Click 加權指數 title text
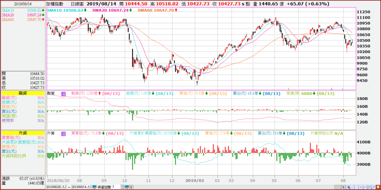381x190 pixels. [x=54, y=4]
